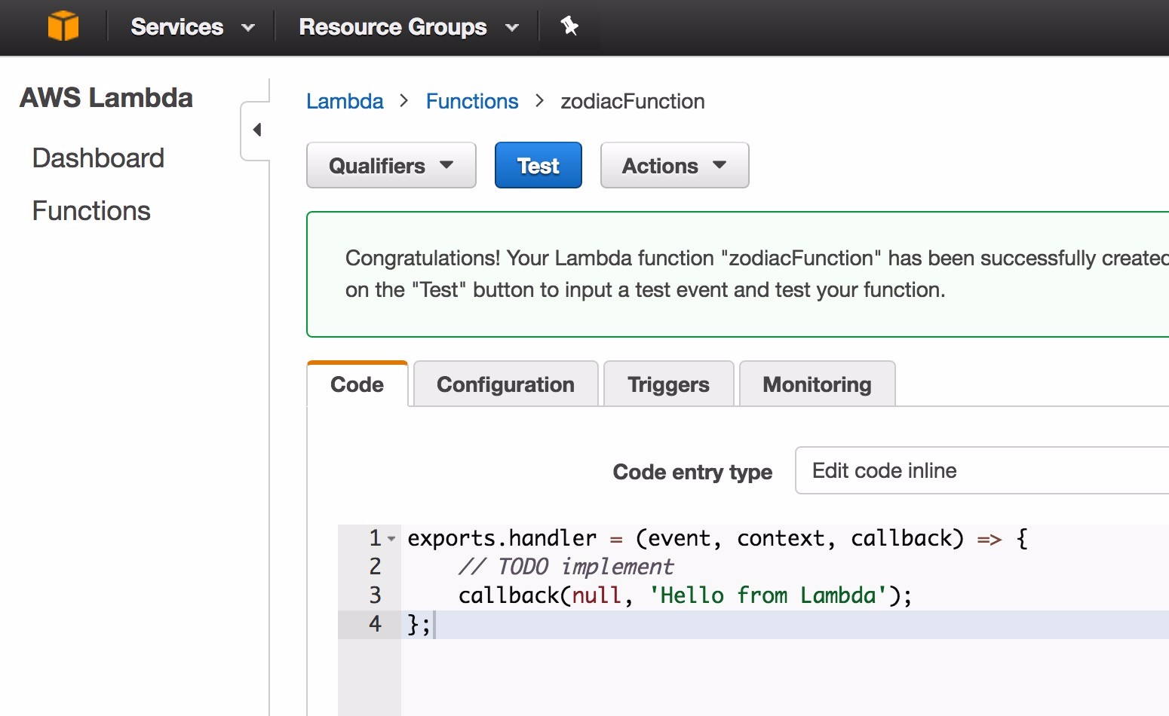This screenshot has height=716, width=1169.
Task: Switch to the Configuration tab
Action: (505, 384)
